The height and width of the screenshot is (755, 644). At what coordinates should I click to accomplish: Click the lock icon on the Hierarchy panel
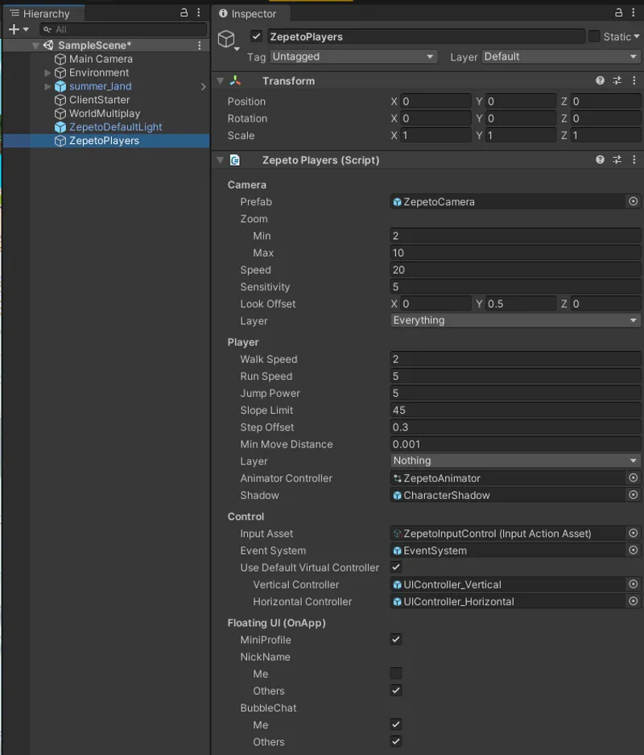pyautogui.click(x=184, y=13)
